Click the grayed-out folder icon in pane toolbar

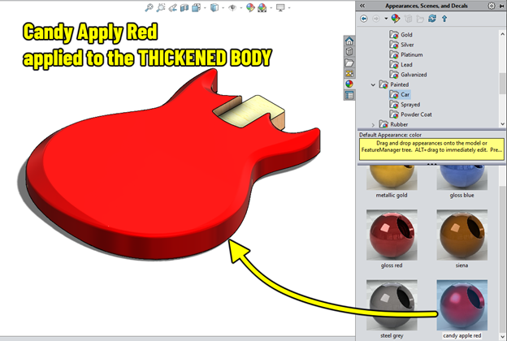click(x=420, y=19)
